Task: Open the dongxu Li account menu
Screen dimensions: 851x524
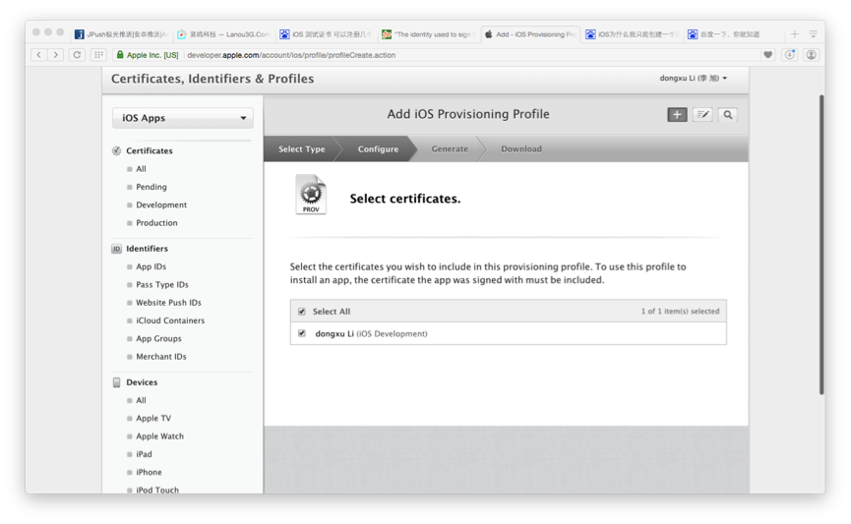Action: (693, 78)
